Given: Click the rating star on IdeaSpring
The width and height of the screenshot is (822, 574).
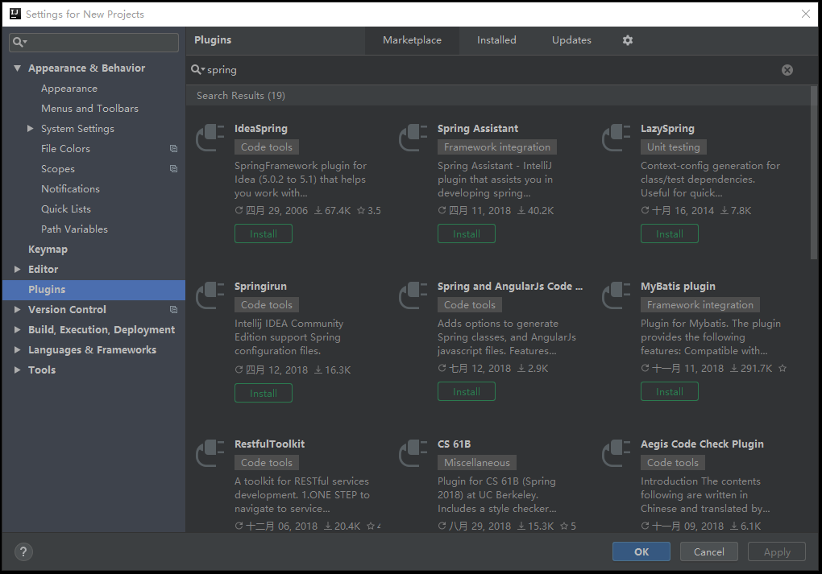Looking at the screenshot, I should click(361, 211).
